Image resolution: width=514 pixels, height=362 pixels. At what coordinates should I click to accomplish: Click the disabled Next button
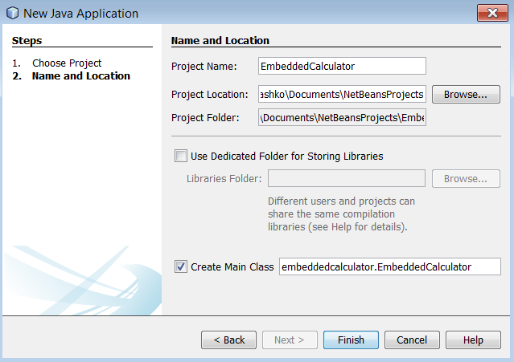(290, 340)
